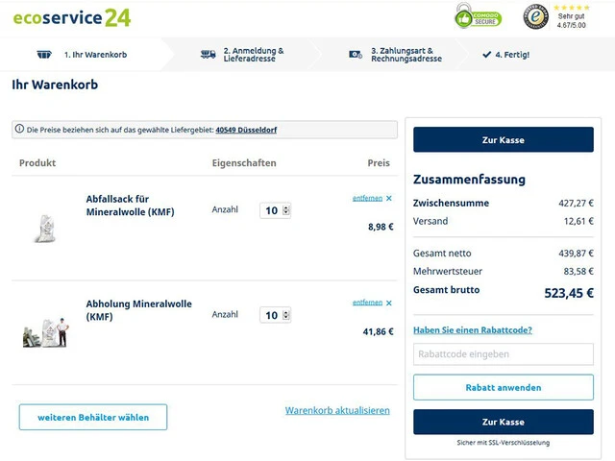Open the 40549 Düsseldorf delivery area link

tap(246, 130)
